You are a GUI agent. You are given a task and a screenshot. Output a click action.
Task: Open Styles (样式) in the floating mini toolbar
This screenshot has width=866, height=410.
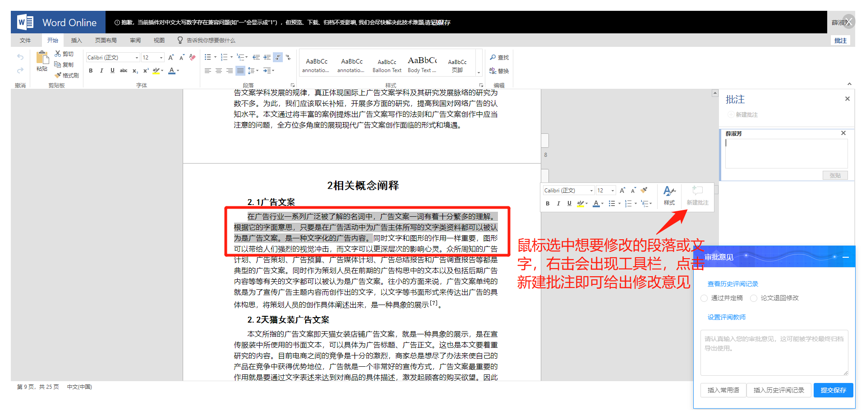click(669, 196)
